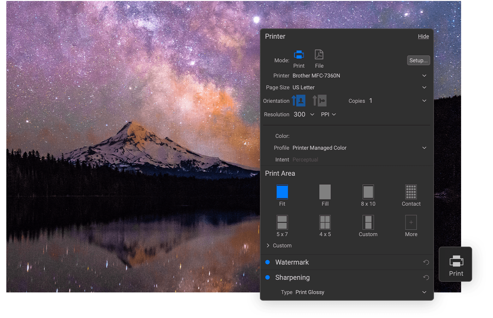Choose landscape orientation icon
493x318 pixels.
(x=319, y=101)
